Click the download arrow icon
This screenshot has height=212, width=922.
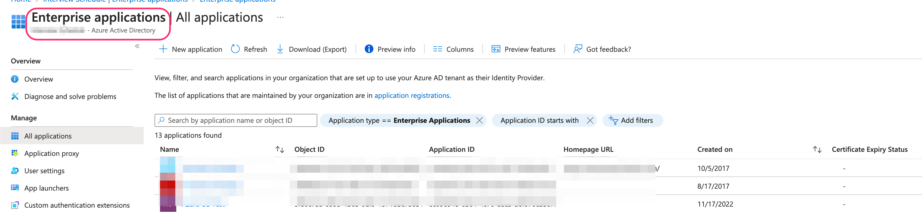click(280, 49)
